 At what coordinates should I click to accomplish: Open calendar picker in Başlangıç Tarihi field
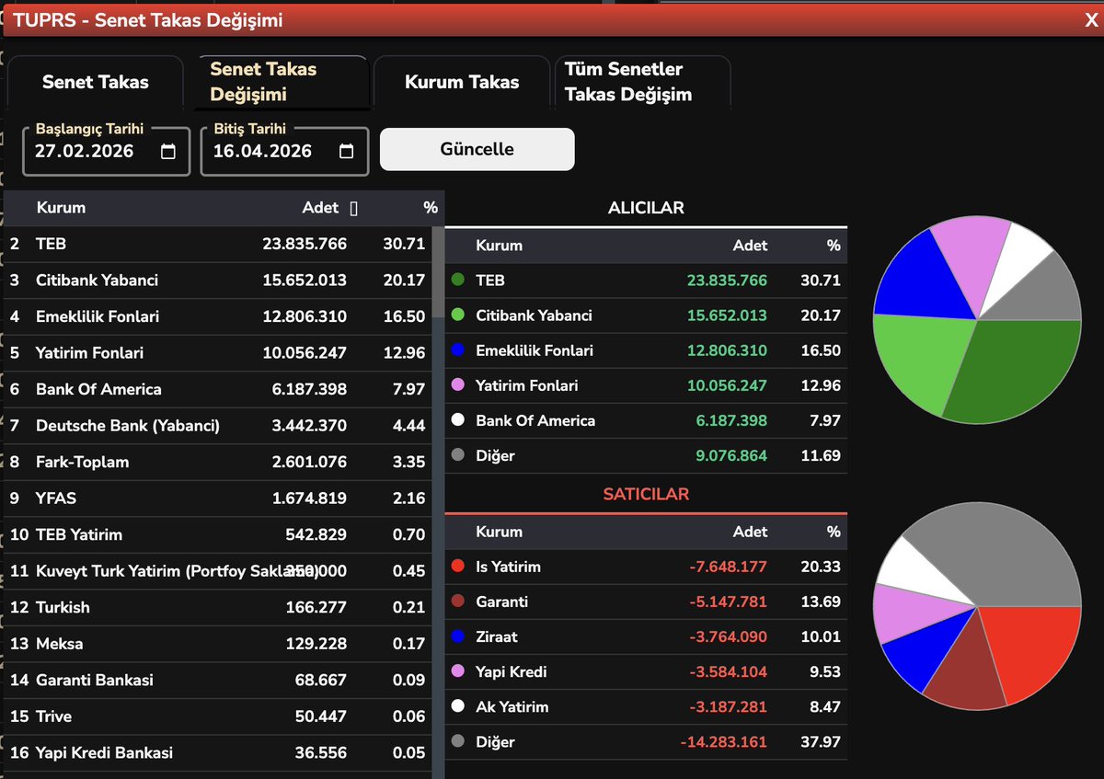point(168,152)
